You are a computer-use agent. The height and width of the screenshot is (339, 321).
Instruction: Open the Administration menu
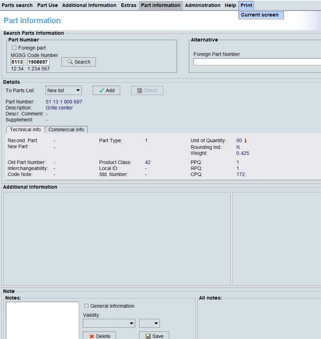coord(202,5)
